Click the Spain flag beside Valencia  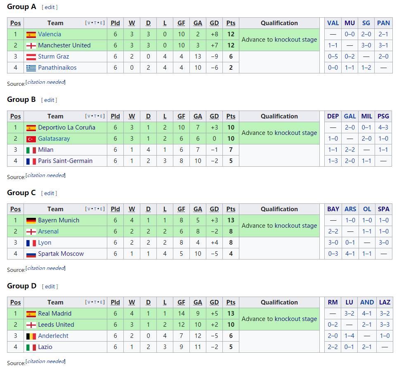click(x=31, y=35)
